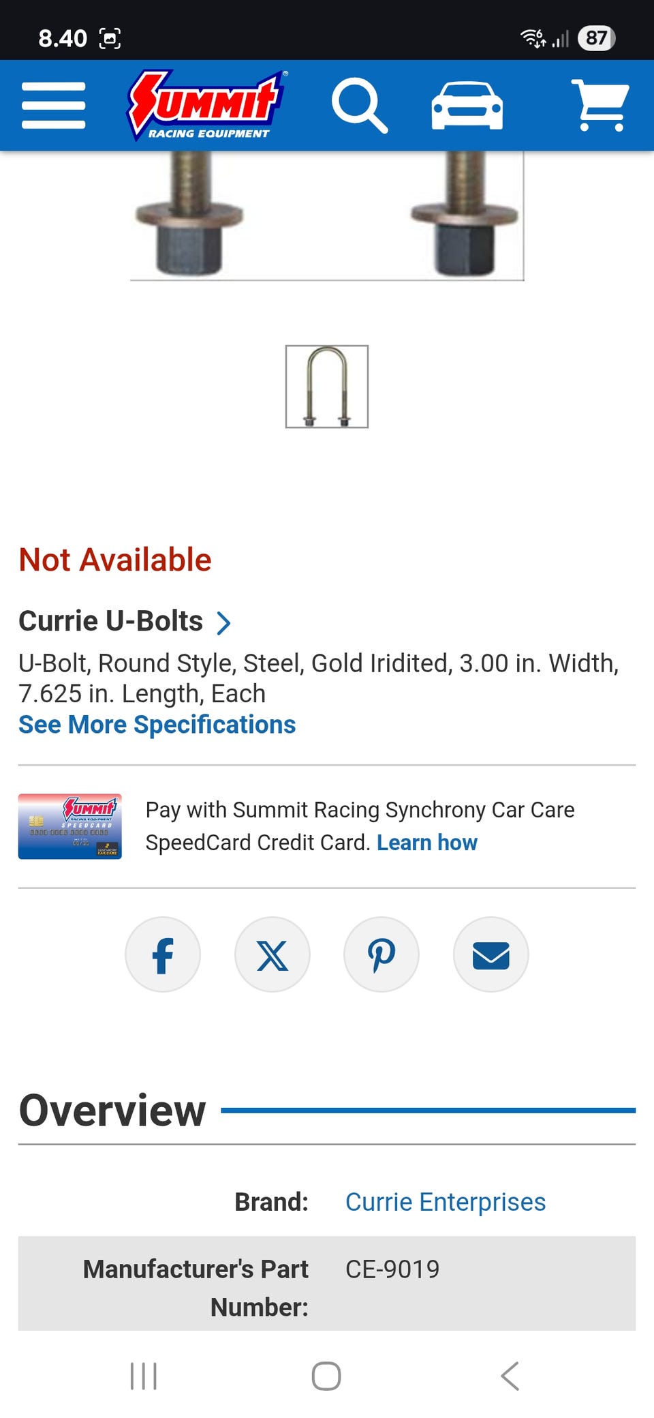654x1418 pixels.
Task: Open the hamburger navigation menu
Action: tap(53, 106)
